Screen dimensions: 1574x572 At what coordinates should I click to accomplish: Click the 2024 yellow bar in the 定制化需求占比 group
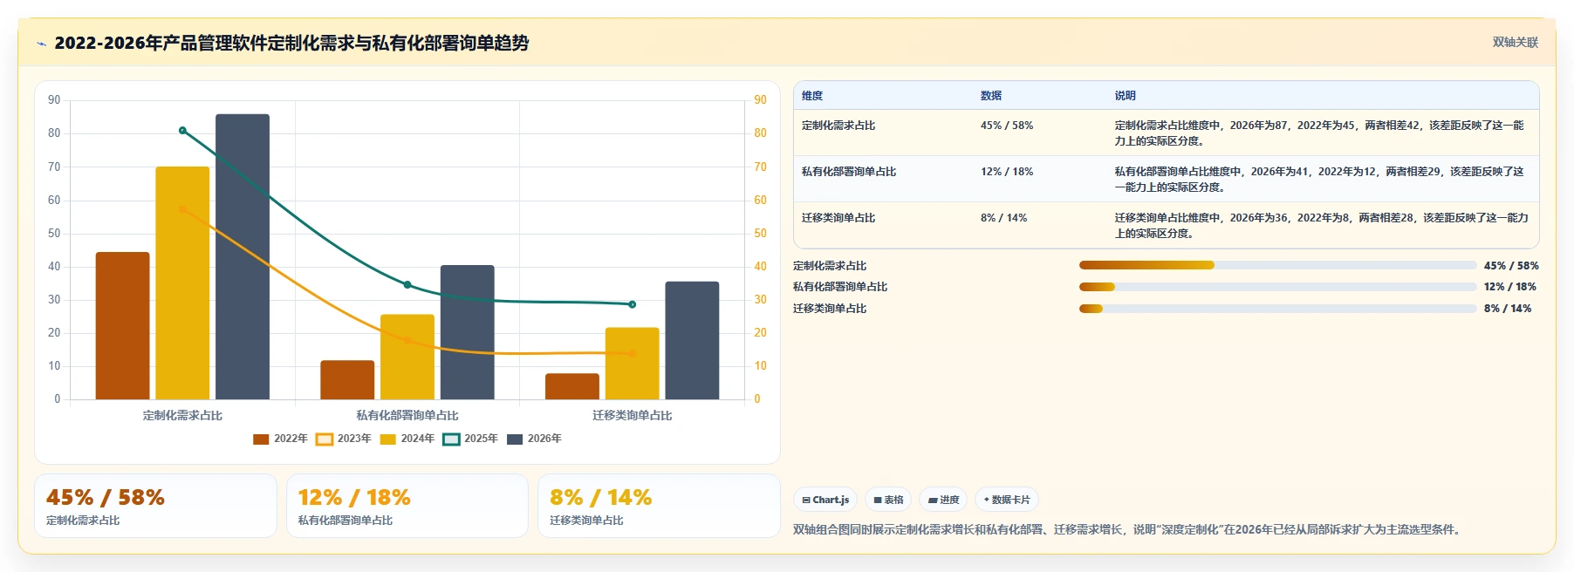pyautogui.click(x=182, y=283)
